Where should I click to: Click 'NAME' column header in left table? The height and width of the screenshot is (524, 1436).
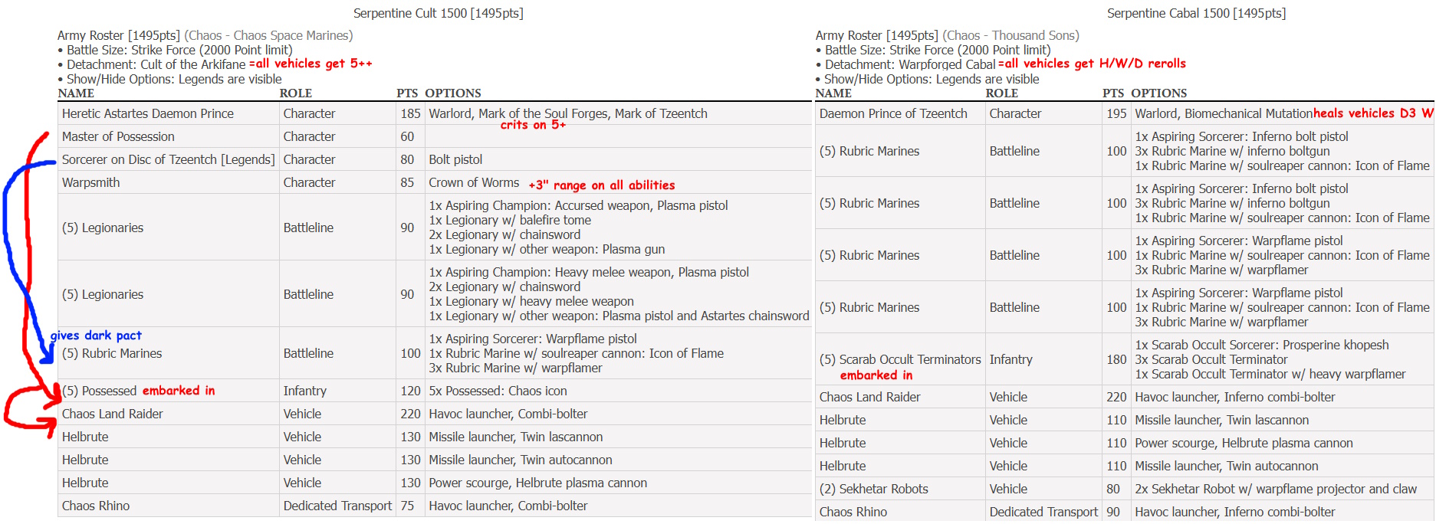(x=76, y=93)
